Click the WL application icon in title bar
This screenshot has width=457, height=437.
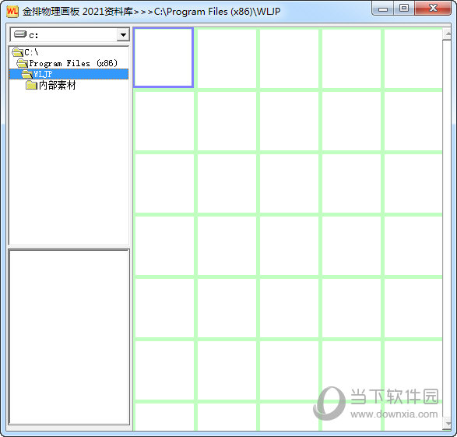pyautogui.click(x=12, y=12)
